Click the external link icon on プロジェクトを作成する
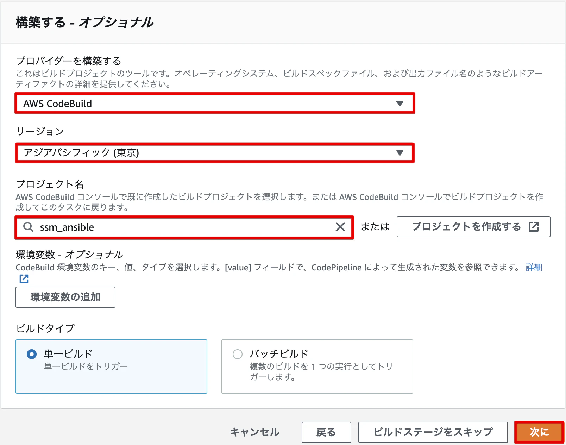 534,227
